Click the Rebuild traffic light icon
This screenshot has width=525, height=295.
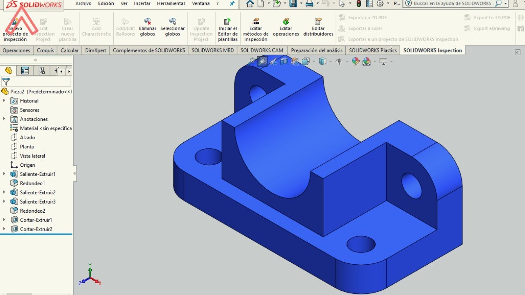359,4
